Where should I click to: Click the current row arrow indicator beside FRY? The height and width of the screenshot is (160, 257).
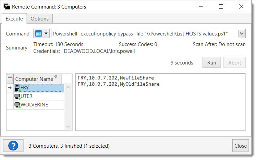click(10, 88)
